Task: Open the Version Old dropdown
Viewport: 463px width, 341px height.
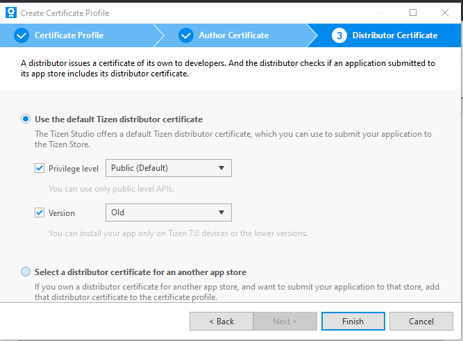Action: point(169,213)
